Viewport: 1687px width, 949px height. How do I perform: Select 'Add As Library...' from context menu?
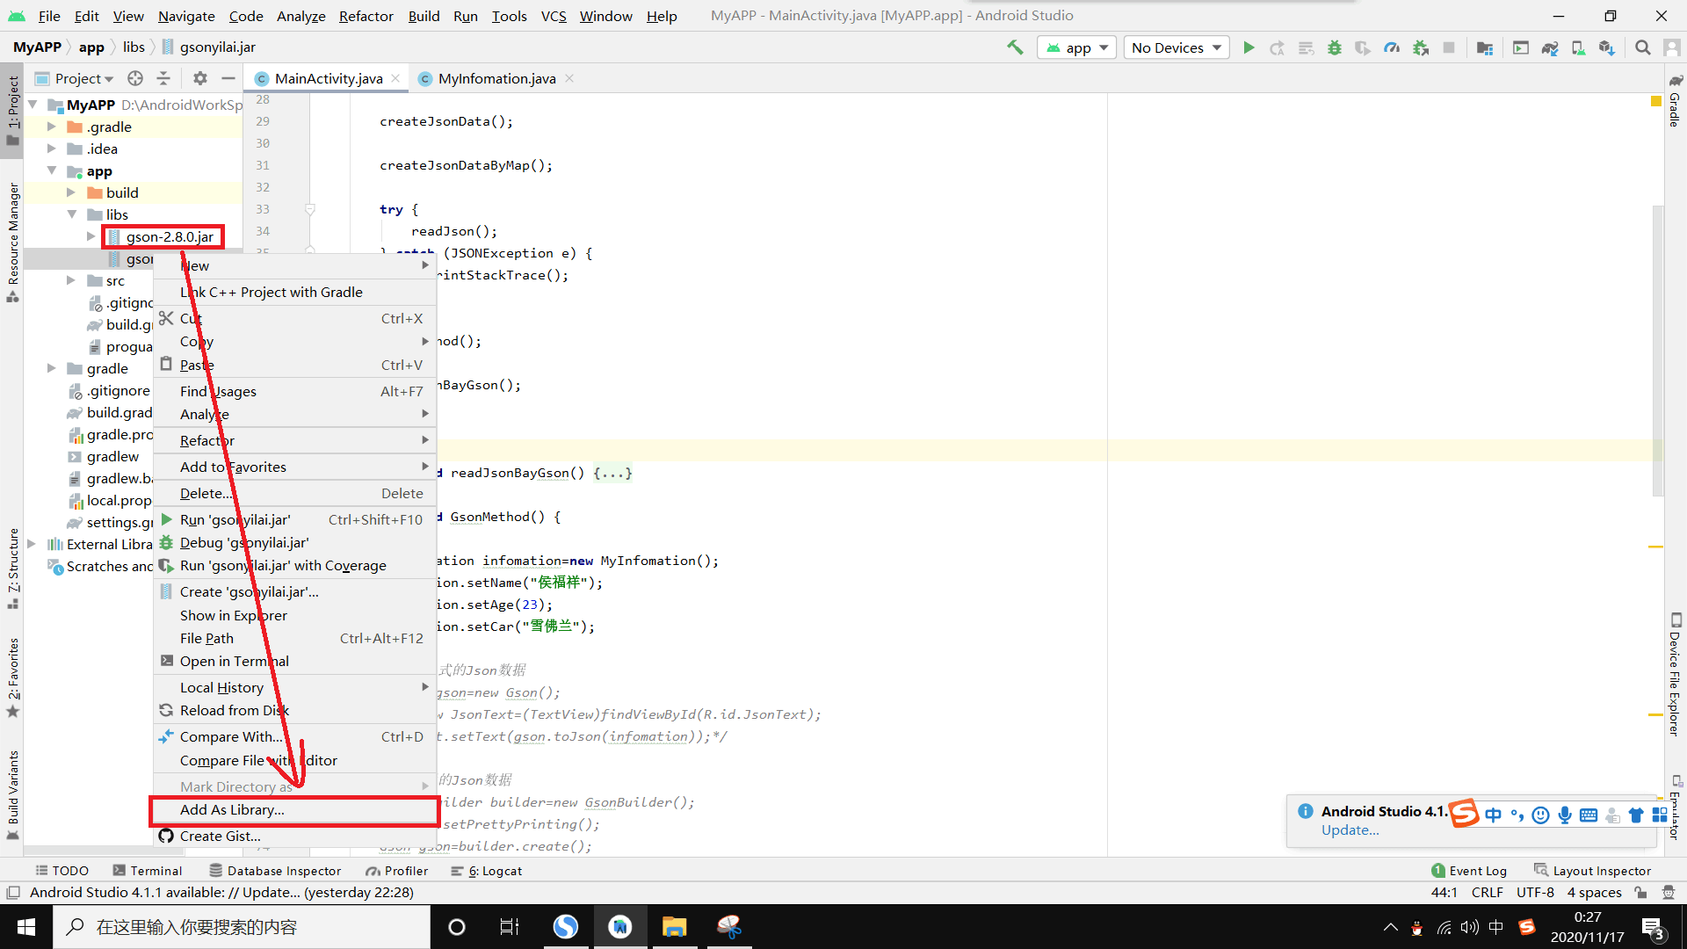pyautogui.click(x=230, y=808)
